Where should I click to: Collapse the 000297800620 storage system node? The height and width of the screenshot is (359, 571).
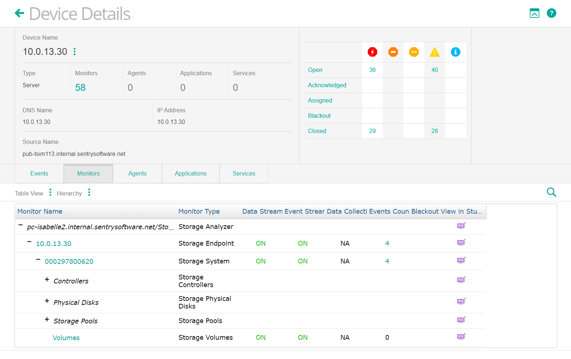(38, 260)
